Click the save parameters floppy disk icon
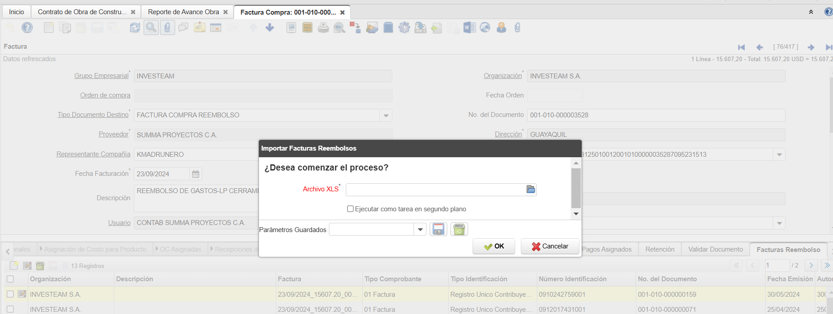The image size is (833, 314). (x=438, y=229)
